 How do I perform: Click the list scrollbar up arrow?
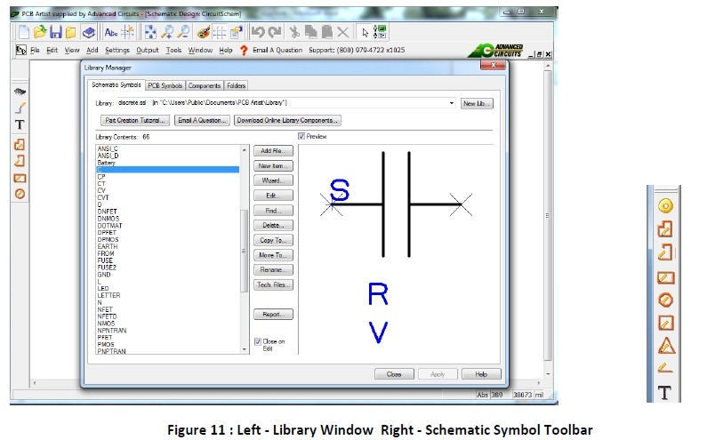tap(245, 150)
